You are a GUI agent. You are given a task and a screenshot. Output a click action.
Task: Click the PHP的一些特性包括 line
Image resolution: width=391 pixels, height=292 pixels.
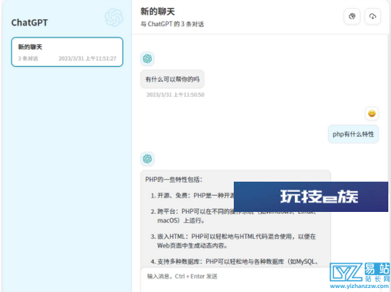[174, 180]
